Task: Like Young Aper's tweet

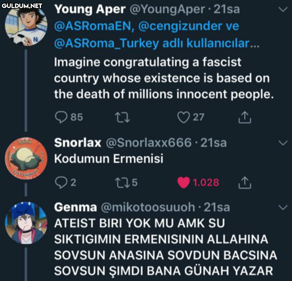Action: click(x=183, y=117)
